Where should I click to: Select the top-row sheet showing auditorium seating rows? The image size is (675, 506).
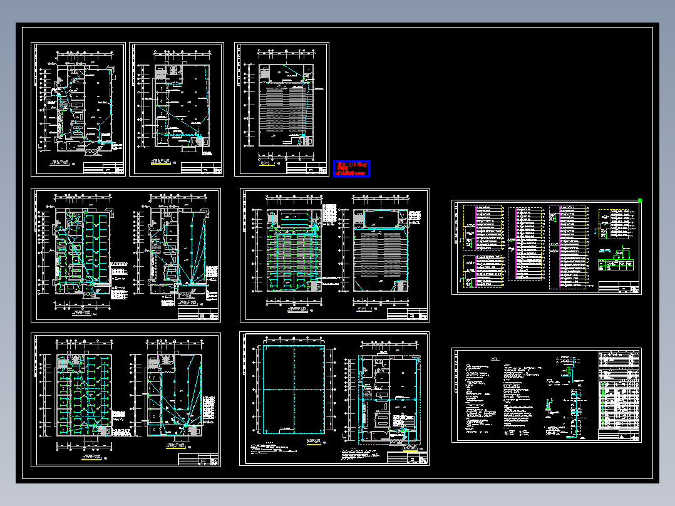[x=282, y=109]
